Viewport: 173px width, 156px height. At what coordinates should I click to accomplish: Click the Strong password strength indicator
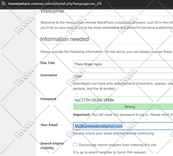[x=123, y=107]
